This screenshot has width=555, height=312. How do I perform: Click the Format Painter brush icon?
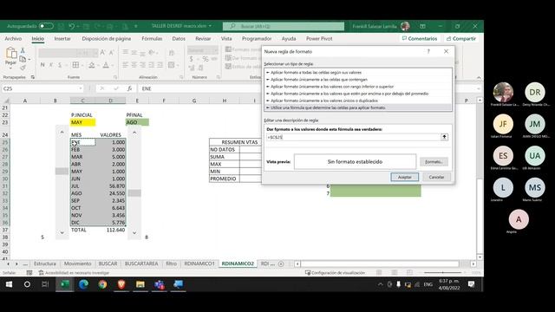point(23,68)
